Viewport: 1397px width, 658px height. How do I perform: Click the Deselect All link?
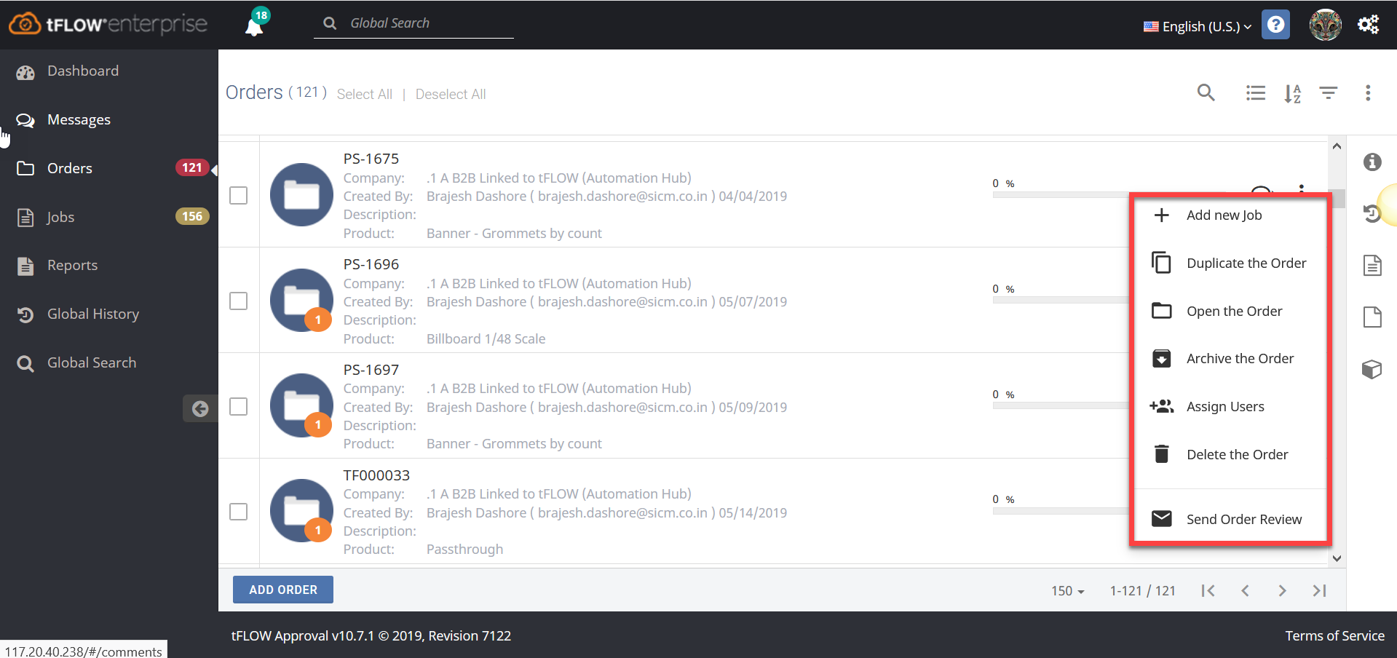click(451, 94)
